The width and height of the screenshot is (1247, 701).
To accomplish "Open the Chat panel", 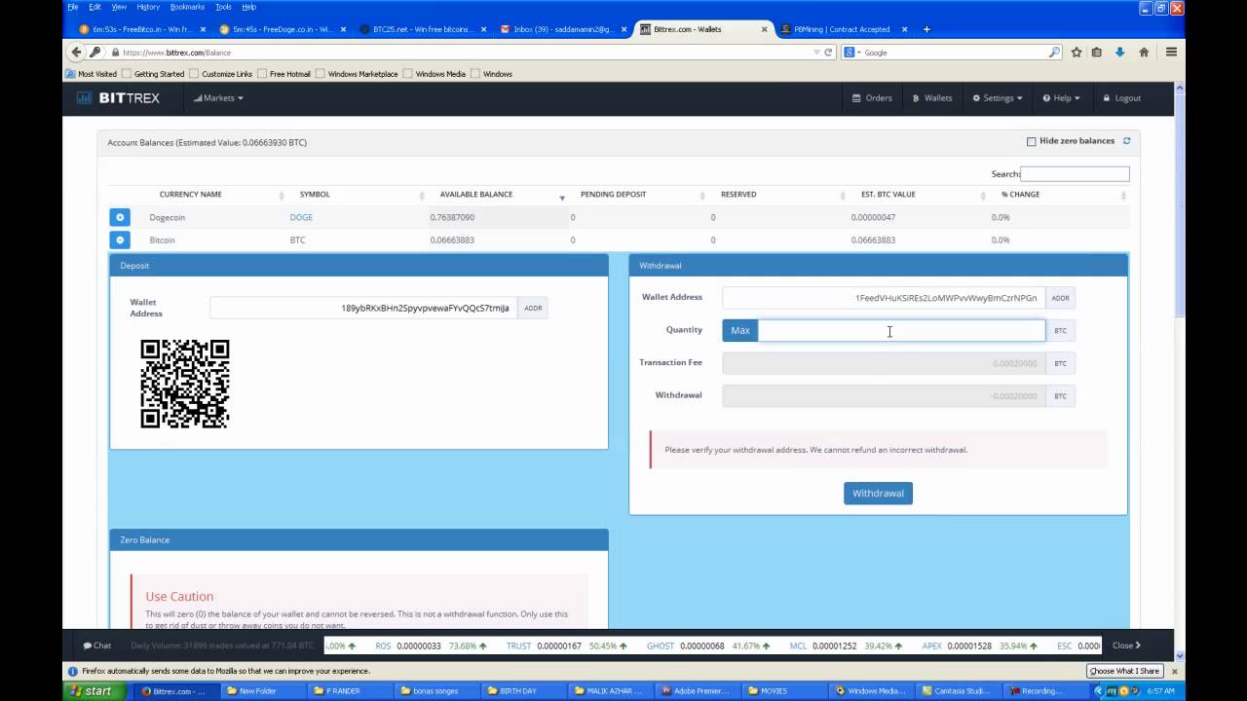I will (97, 646).
